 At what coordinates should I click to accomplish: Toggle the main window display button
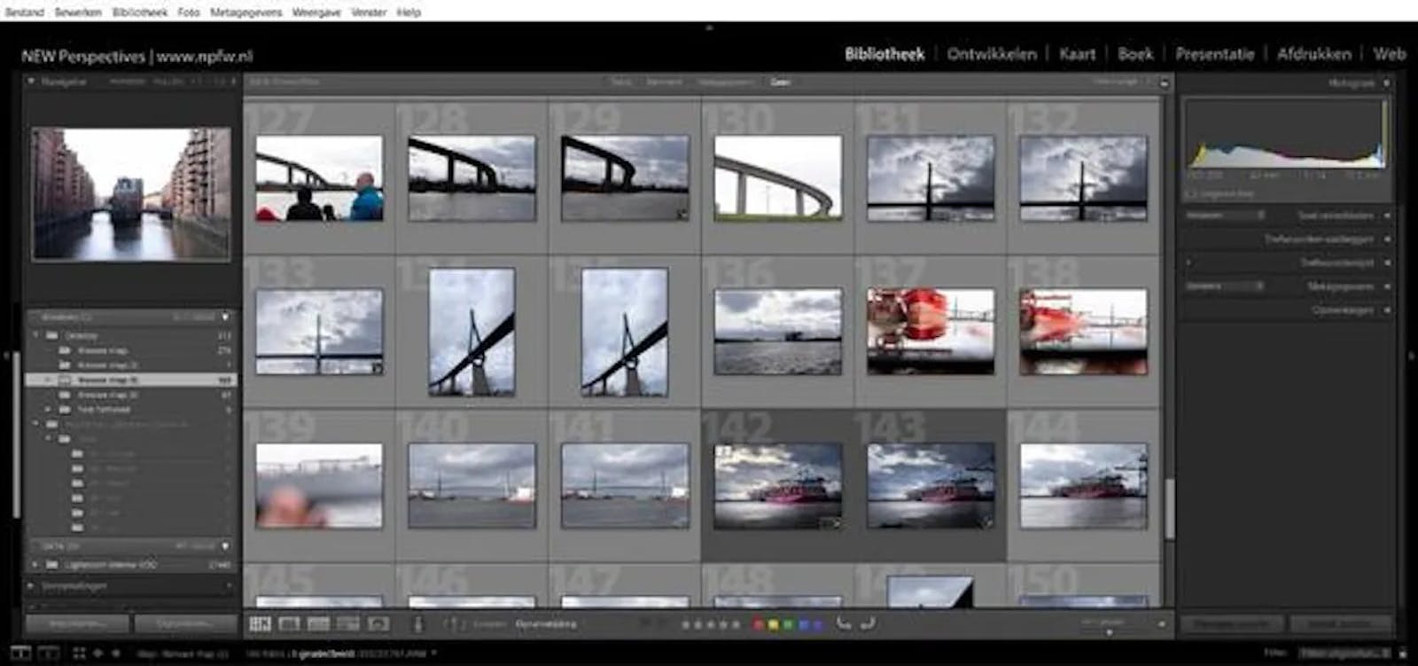pos(19,654)
